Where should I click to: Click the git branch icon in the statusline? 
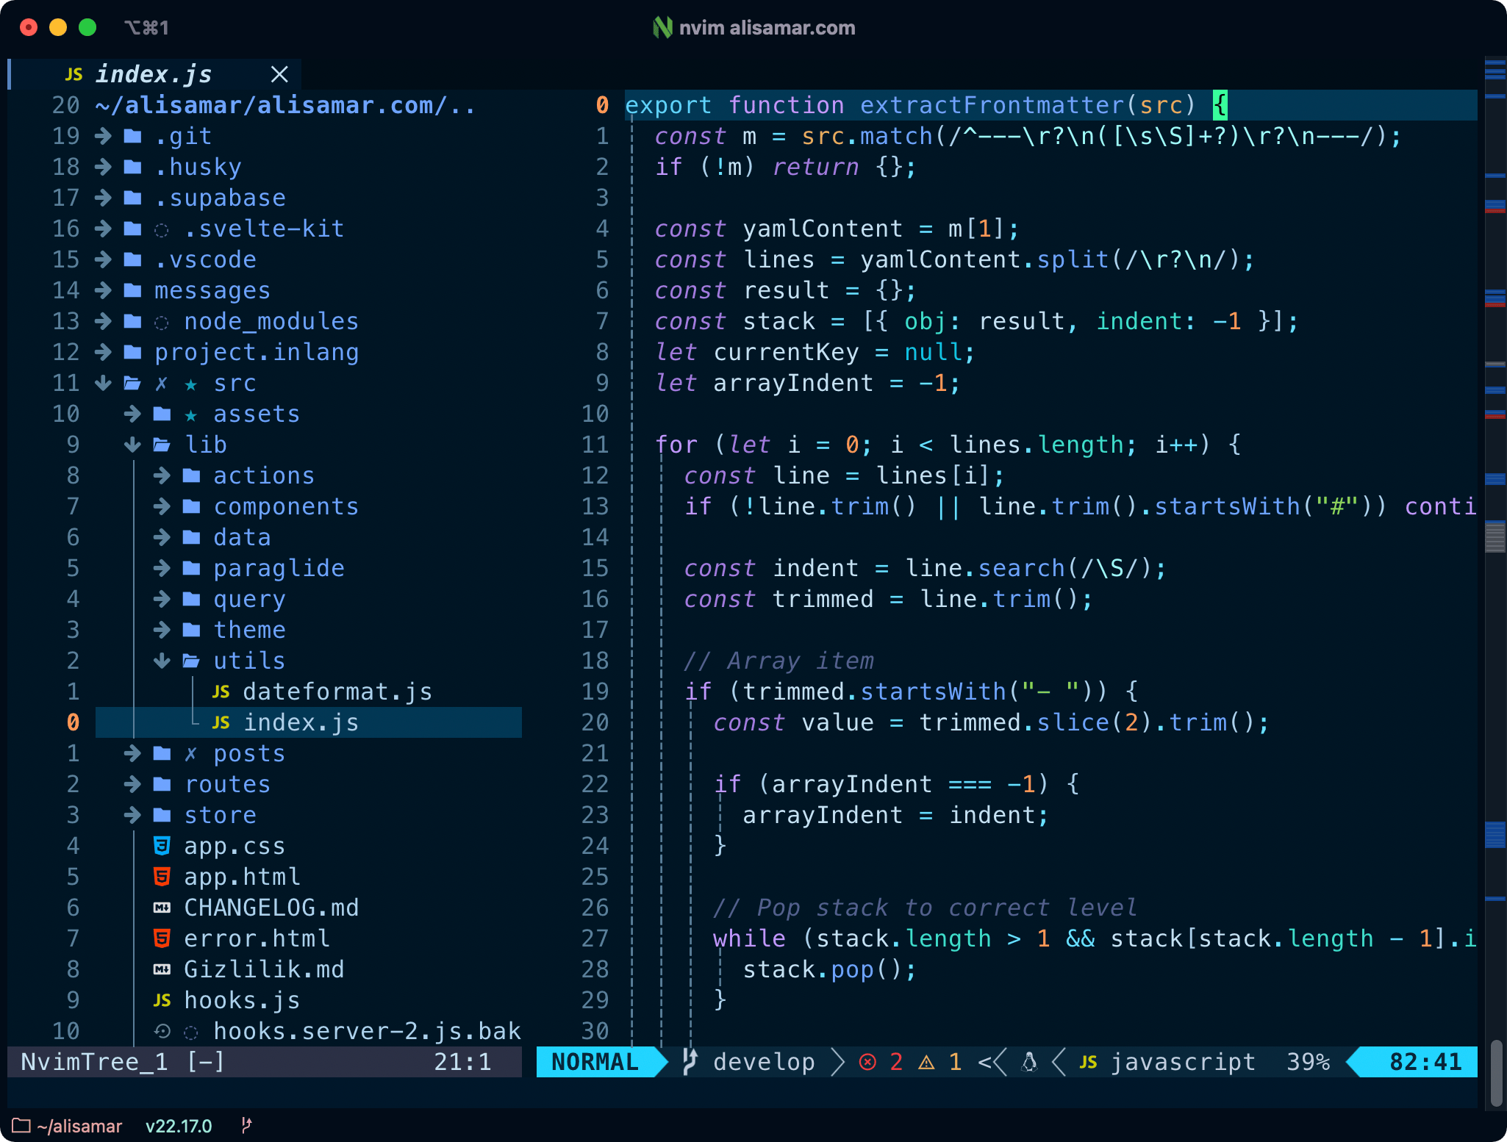(x=689, y=1061)
